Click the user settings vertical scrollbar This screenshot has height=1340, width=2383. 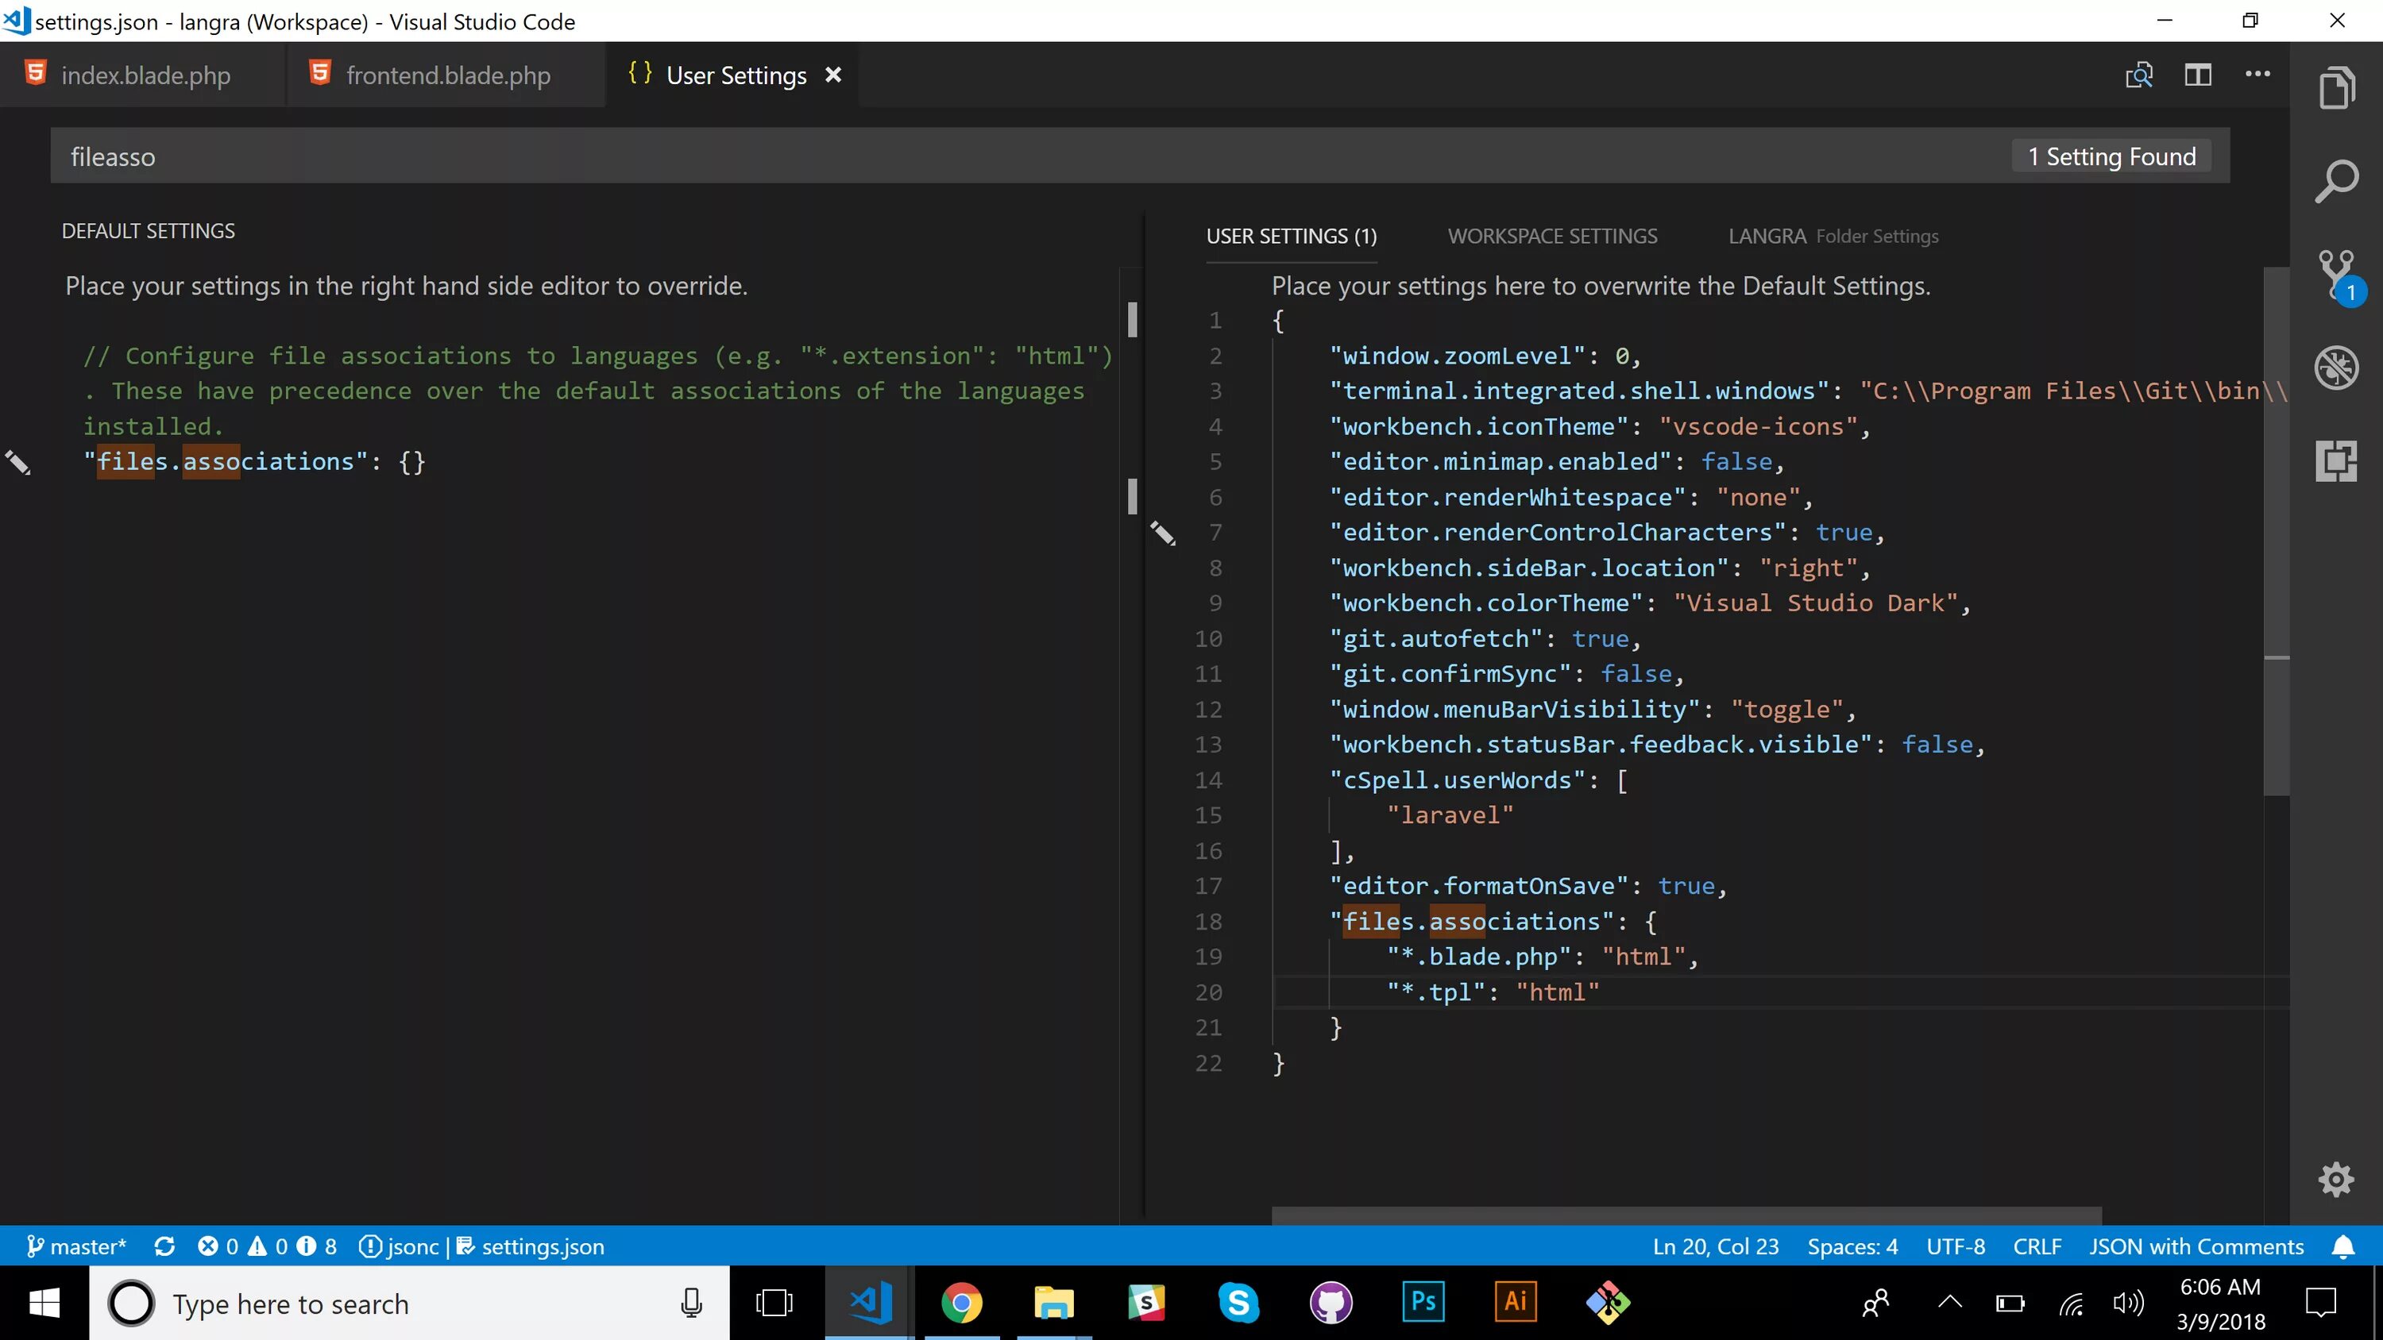2276,532
